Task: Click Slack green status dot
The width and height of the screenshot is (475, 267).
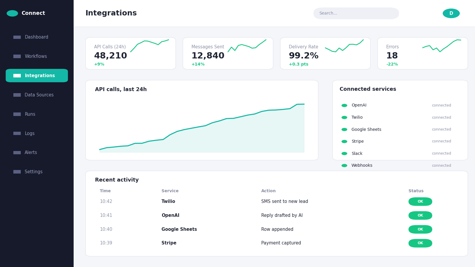Action: pyautogui.click(x=344, y=153)
